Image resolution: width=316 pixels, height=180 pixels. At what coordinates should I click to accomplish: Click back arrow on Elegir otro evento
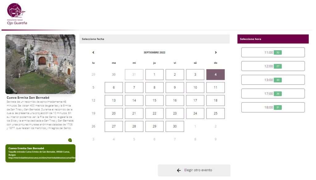[x=179, y=170]
